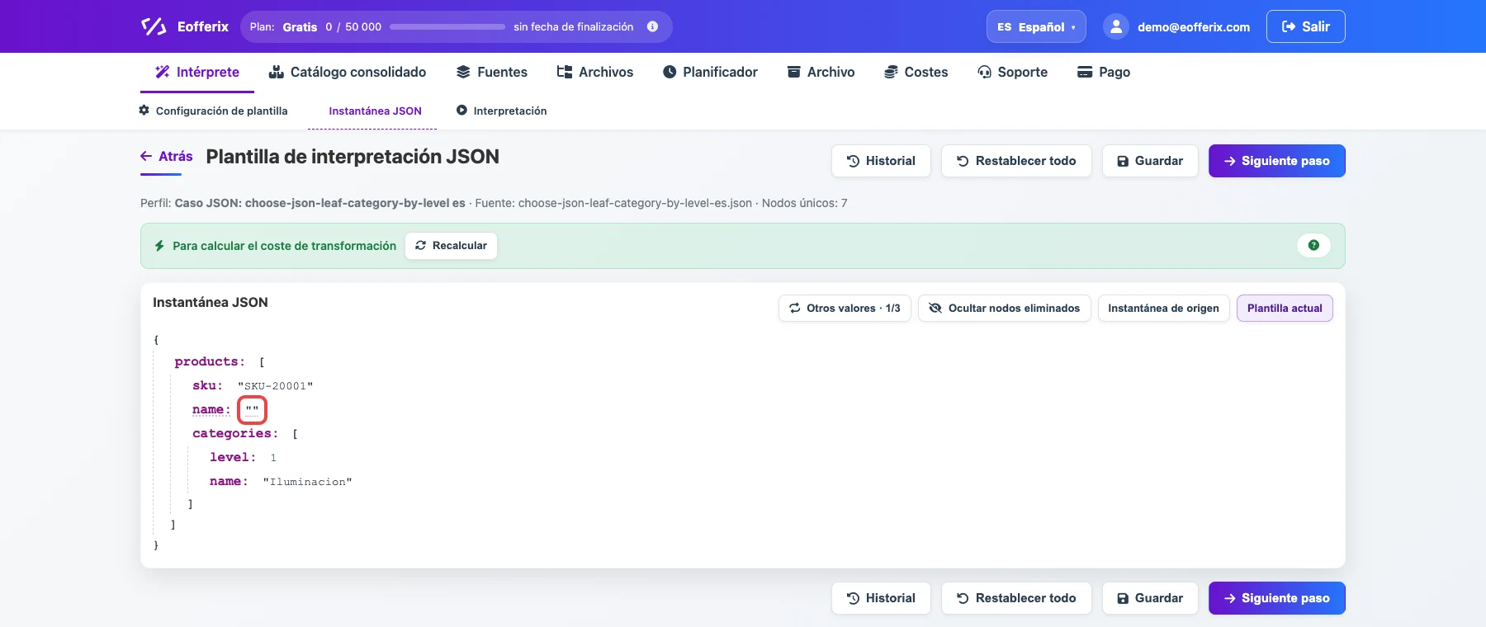Click the bottom Guardar button
The image size is (1486, 627).
[1150, 598]
